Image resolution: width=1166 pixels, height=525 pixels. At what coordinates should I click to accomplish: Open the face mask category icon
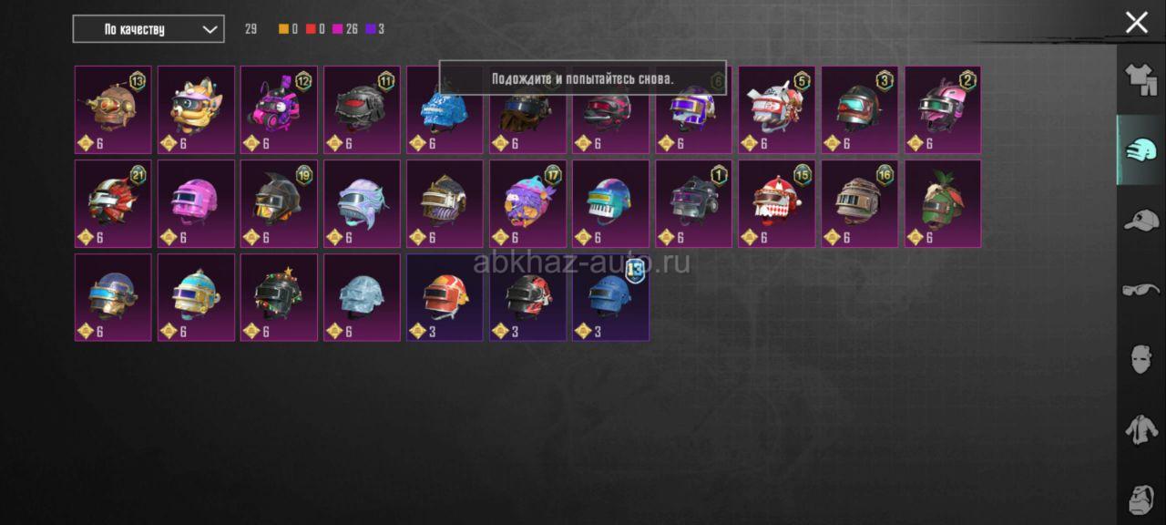point(1140,359)
